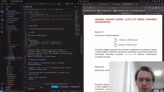Viewport: 164px width, 92px height.
Task: Open the File menu in VS Code
Action: [x=5, y=4]
